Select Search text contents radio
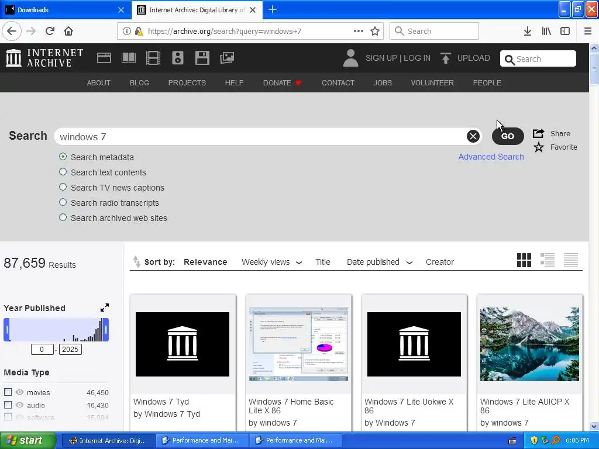 63,172
